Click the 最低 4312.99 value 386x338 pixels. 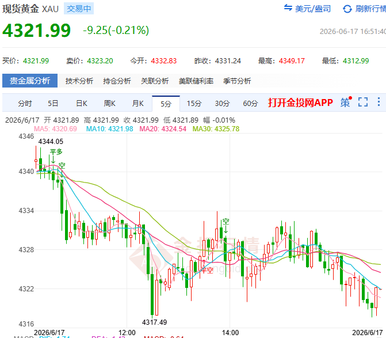(356, 61)
